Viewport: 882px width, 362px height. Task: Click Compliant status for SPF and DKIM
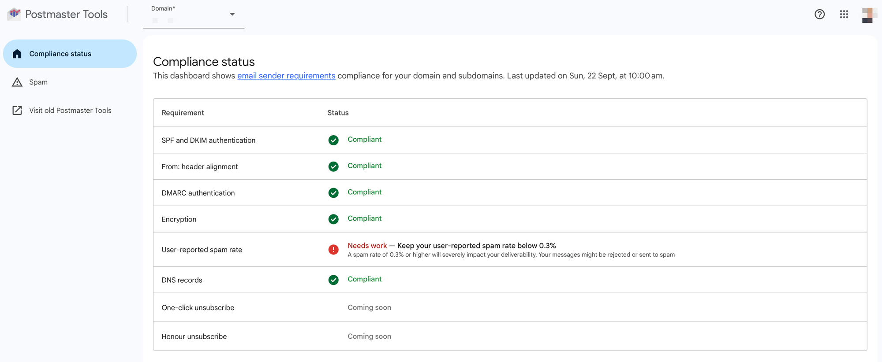(x=364, y=139)
